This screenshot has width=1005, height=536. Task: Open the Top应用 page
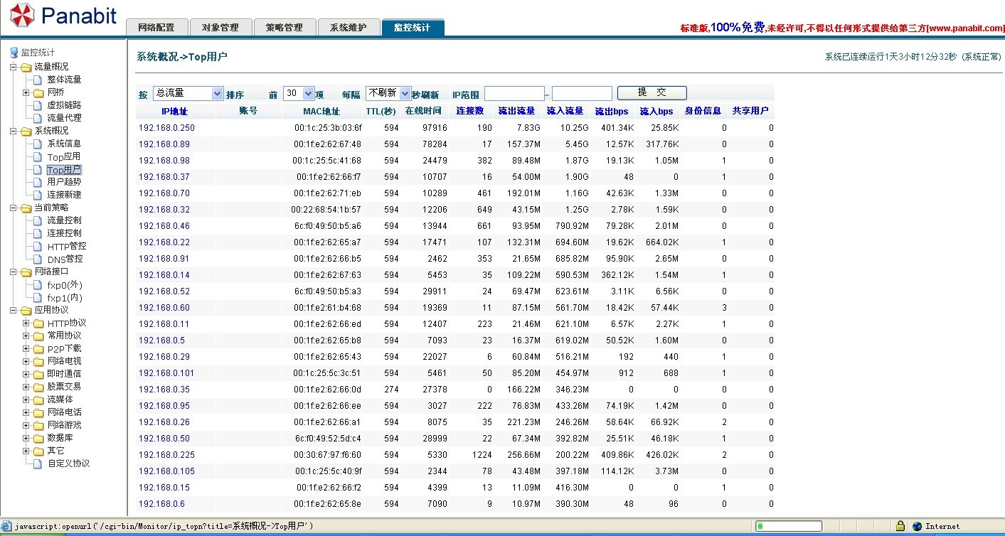pyautogui.click(x=64, y=156)
